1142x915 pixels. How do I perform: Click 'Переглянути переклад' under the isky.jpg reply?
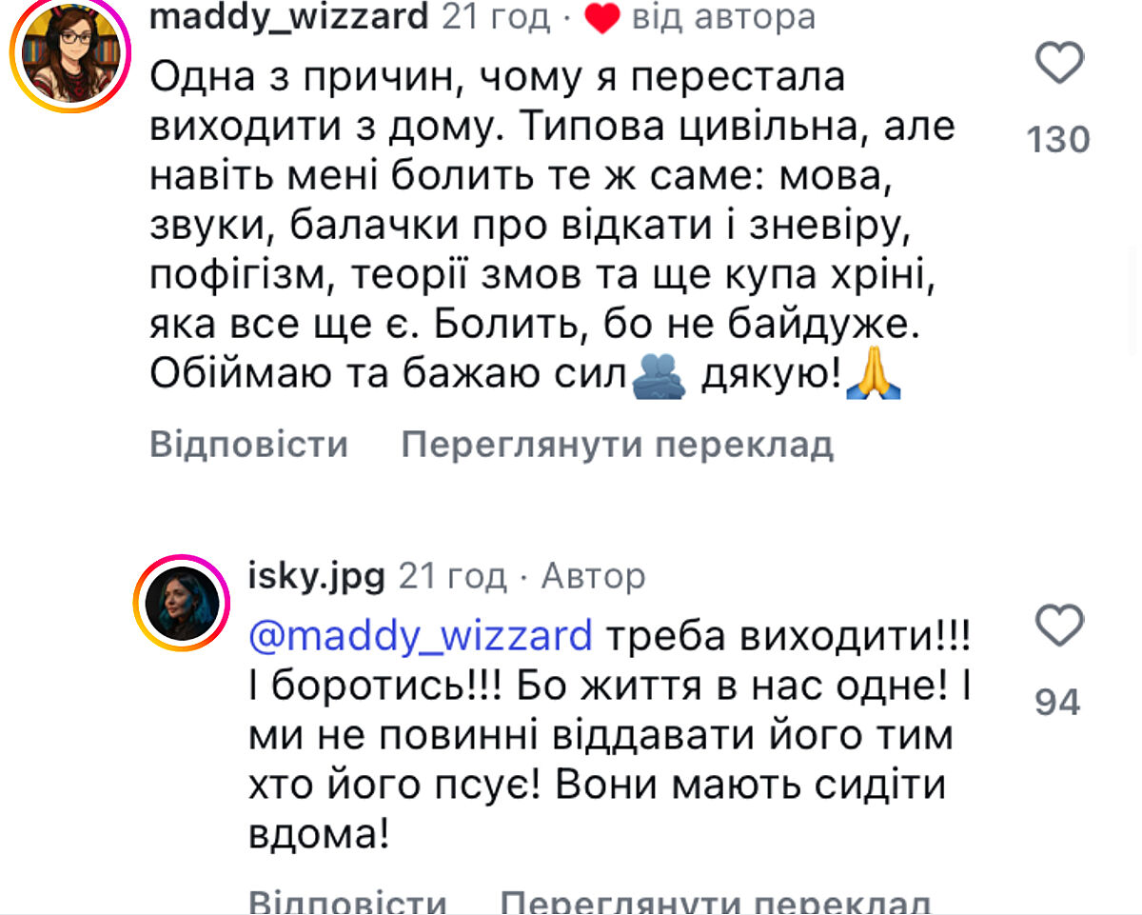pos(716,902)
